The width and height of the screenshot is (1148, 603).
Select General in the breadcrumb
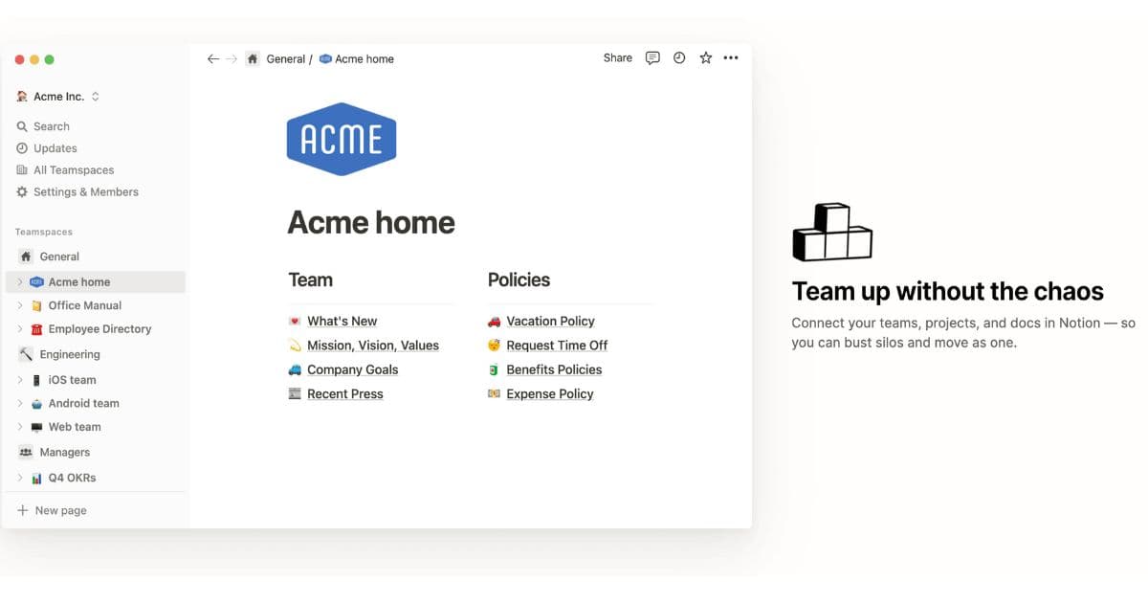[x=287, y=58]
